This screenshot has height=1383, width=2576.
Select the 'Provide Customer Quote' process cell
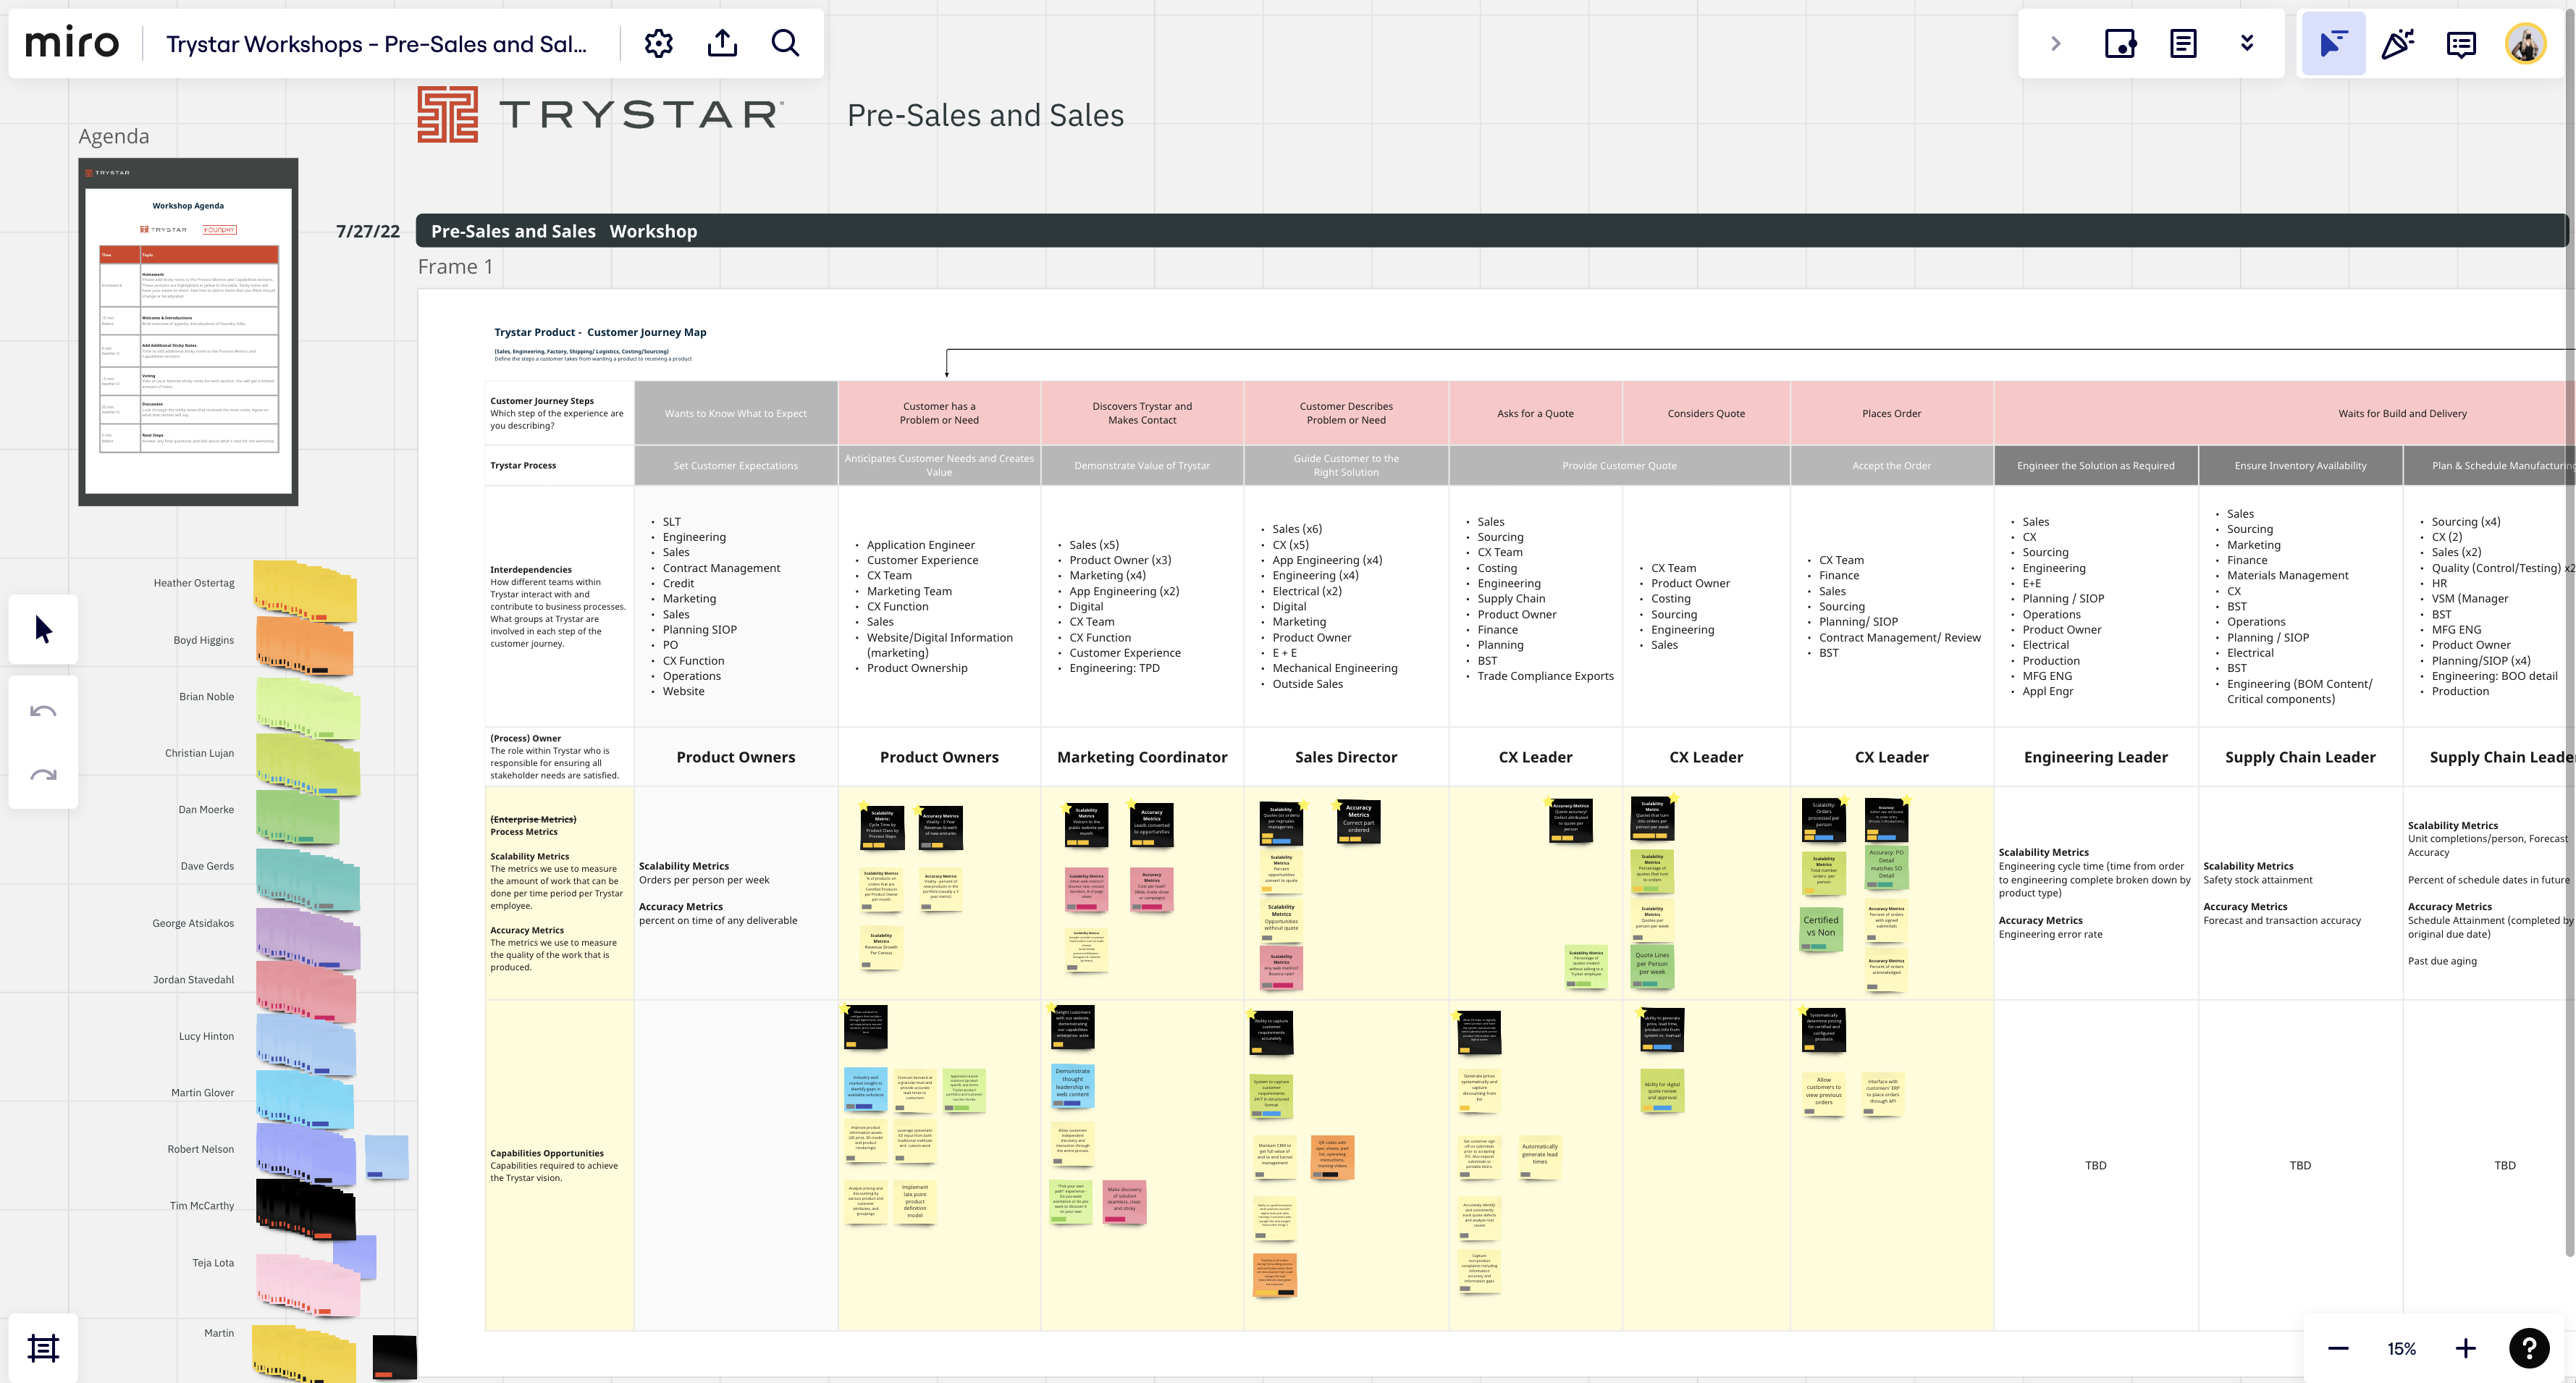tap(1619, 466)
